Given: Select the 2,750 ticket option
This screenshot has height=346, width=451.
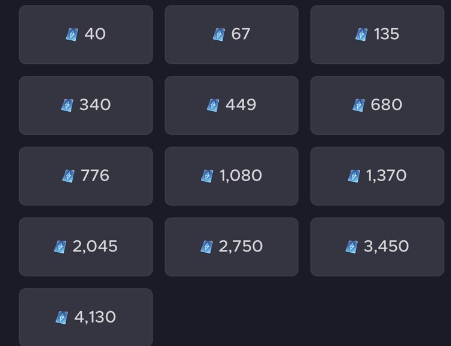Looking at the screenshot, I should [232, 247].
